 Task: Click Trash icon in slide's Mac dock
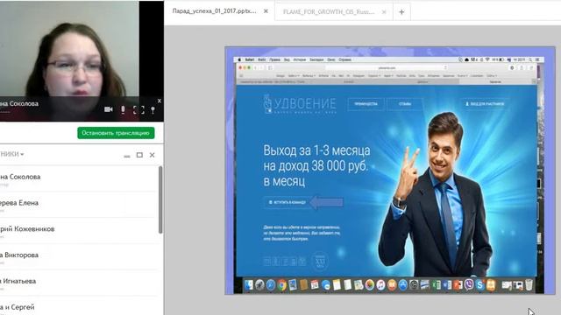[529, 284]
